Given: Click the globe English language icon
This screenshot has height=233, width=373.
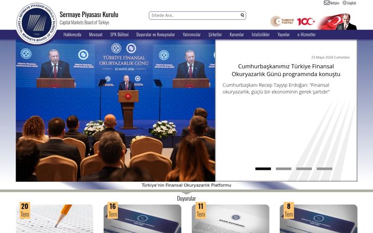Looking at the screenshot, I should tap(345, 3).
